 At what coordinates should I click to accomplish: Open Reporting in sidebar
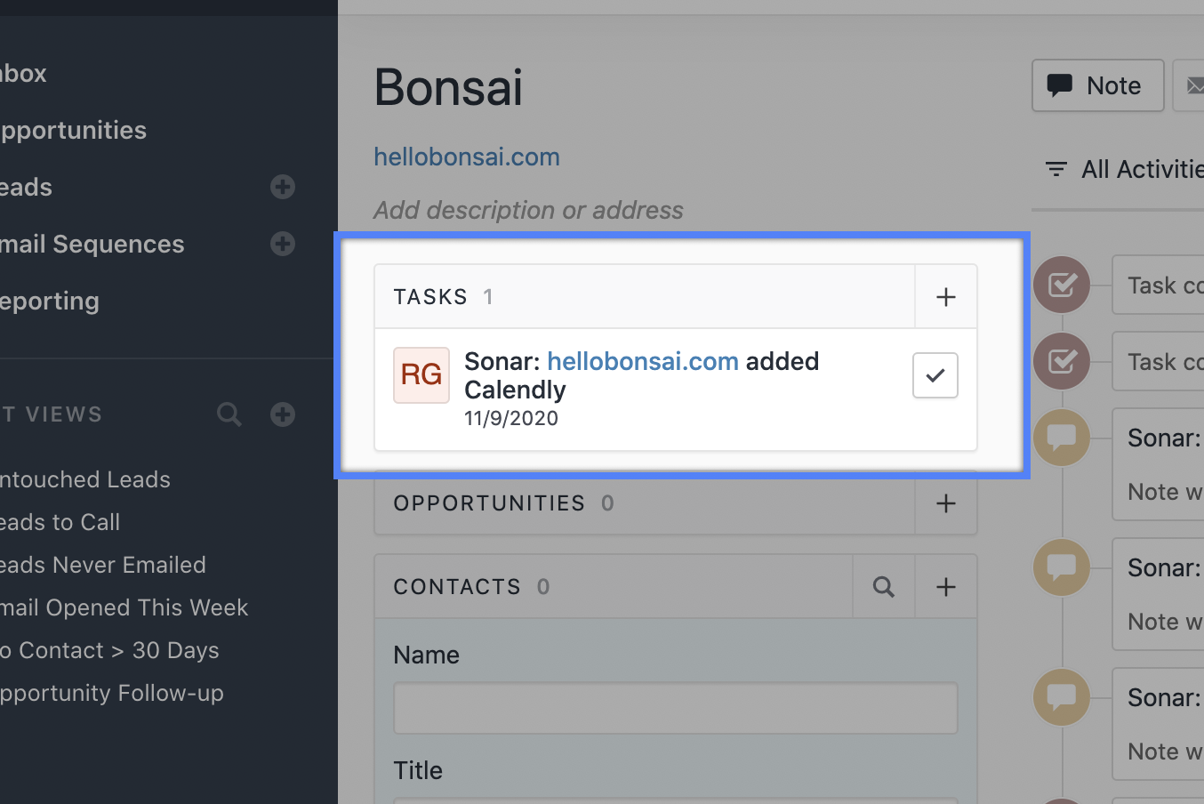[50, 301]
